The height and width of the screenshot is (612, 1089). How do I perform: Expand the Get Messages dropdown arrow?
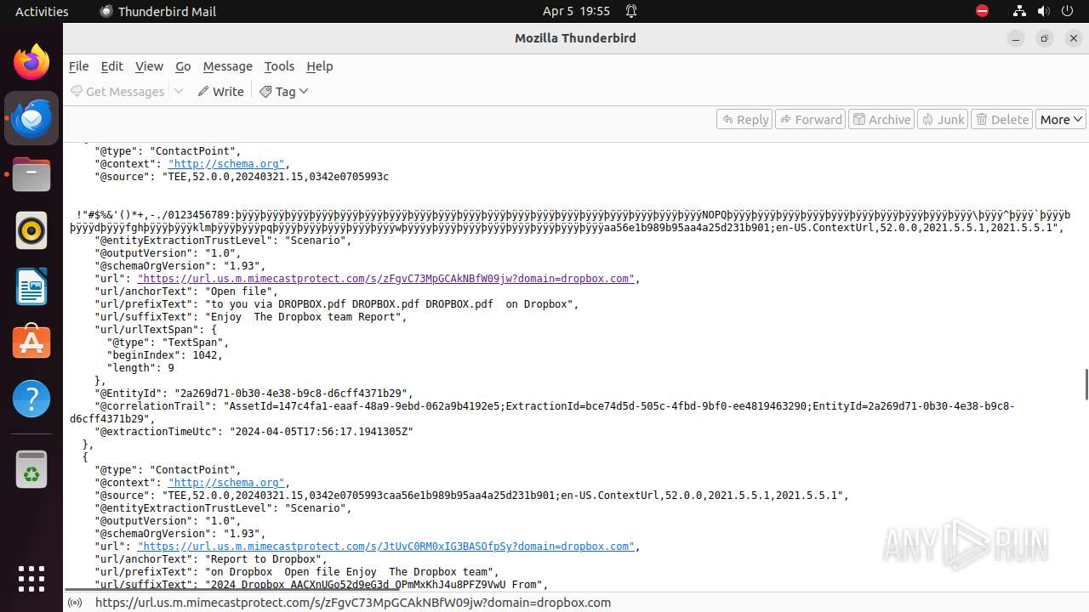(x=179, y=91)
